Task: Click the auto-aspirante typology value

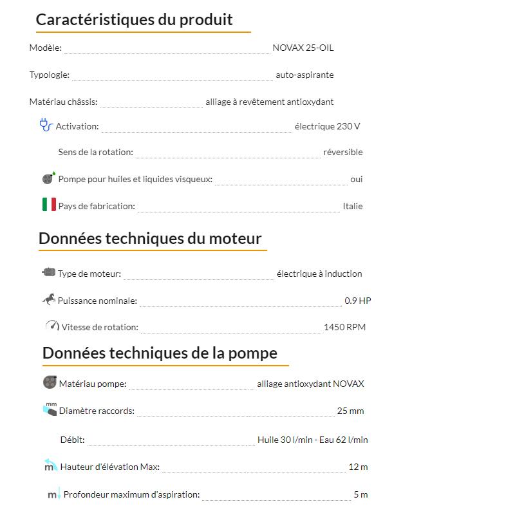Action: click(304, 75)
